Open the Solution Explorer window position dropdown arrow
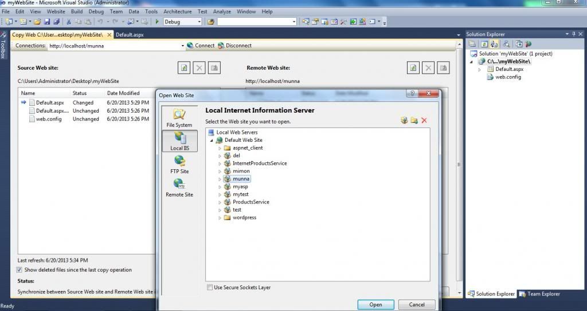This screenshot has width=587, height=311. click(567, 34)
